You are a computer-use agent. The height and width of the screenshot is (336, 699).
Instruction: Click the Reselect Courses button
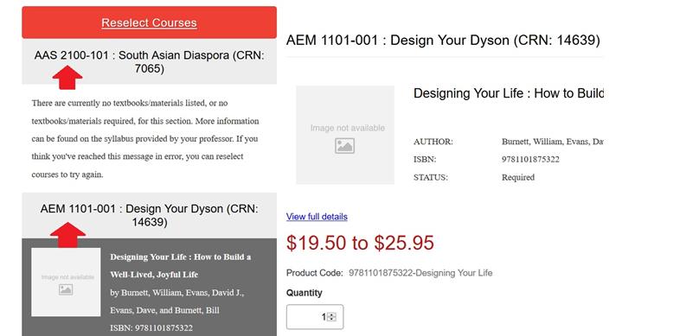point(149,22)
